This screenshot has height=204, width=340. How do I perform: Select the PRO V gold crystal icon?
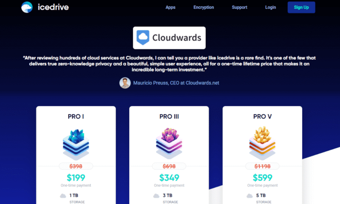pyautogui.click(x=262, y=143)
